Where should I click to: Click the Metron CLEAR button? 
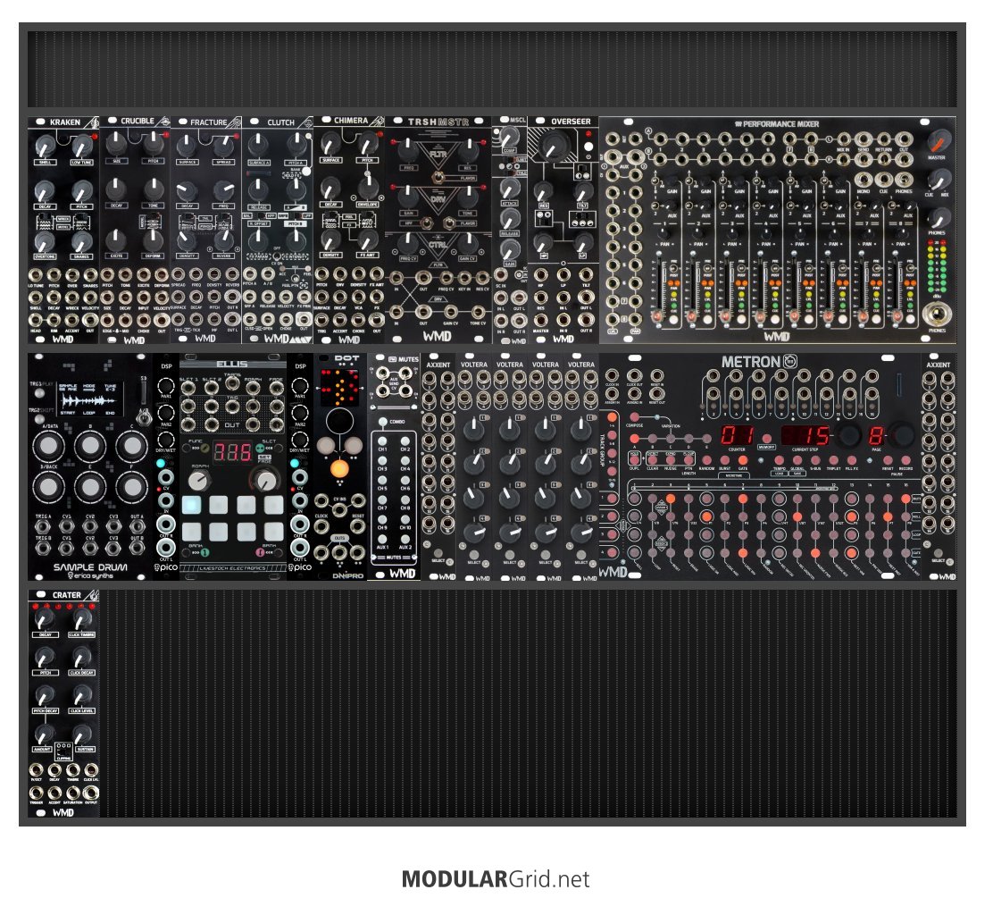click(652, 458)
